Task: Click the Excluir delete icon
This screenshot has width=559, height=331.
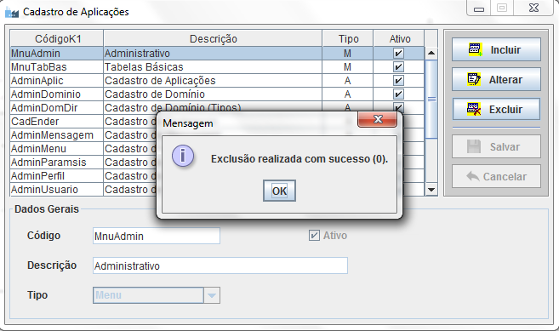Action: point(474,109)
